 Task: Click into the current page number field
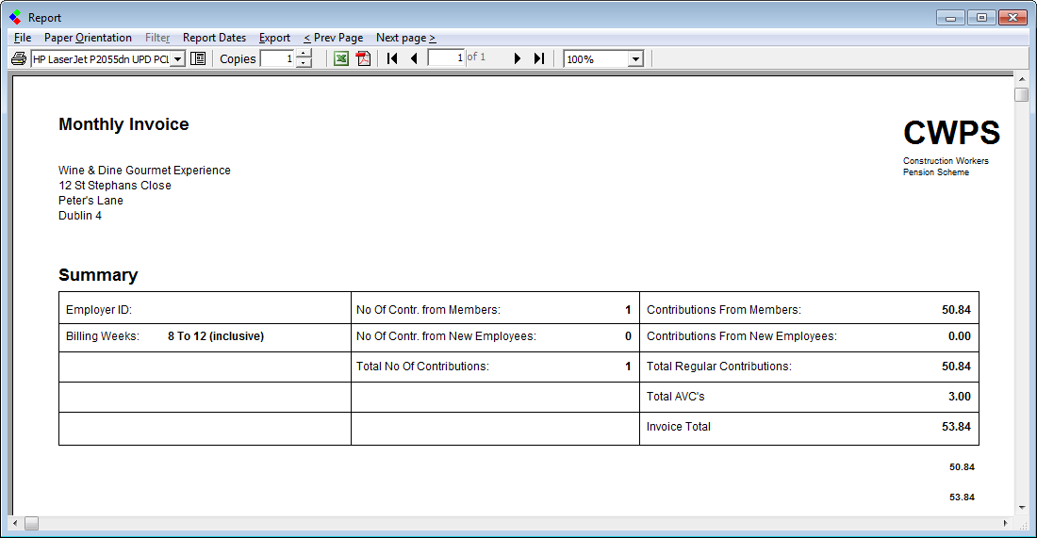pos(446,58)
